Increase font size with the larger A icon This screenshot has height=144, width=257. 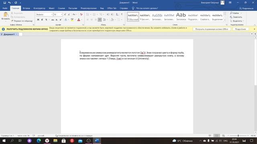point(65,14)
